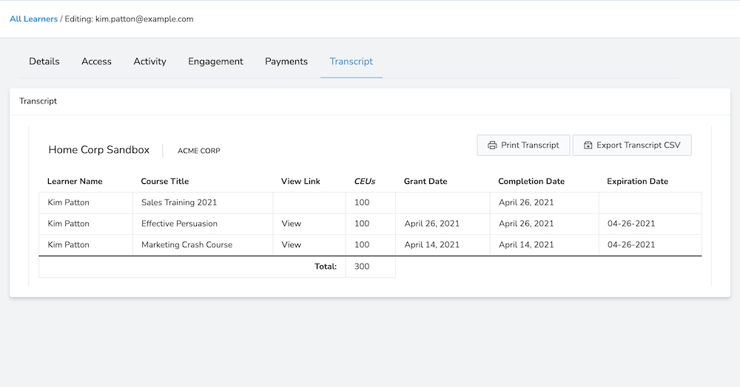The width and height of the screenshot is (740, 387).
Task: Select the Transcript tab
Action: point(351,61)
